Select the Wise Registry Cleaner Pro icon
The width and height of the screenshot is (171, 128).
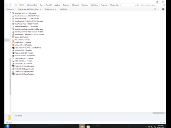[13, 34]
